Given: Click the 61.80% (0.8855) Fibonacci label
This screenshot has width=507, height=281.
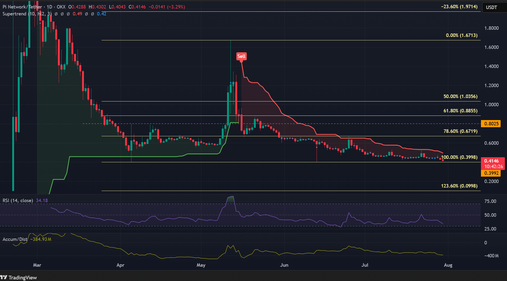Looking at the screenshot, I should pos(461,111).
